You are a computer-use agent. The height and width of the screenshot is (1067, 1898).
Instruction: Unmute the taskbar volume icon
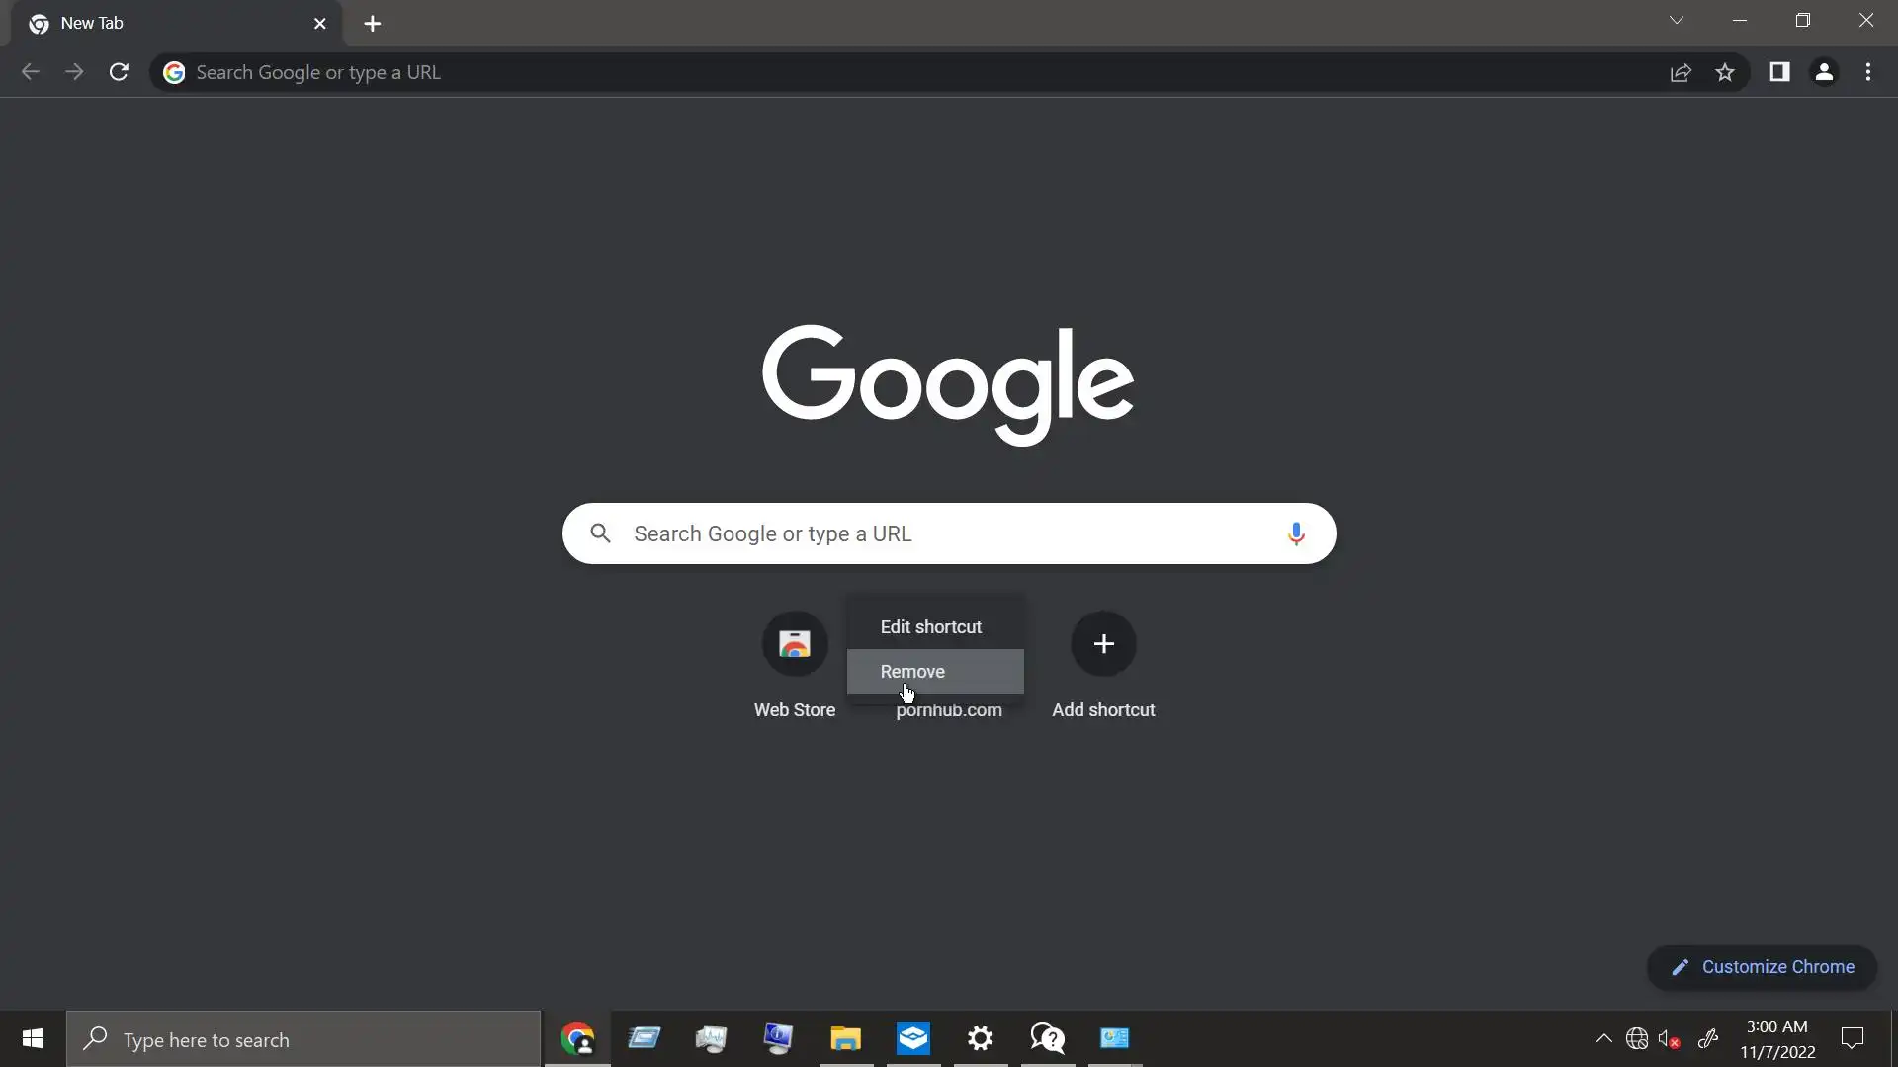click(x=1669, y=1039)
